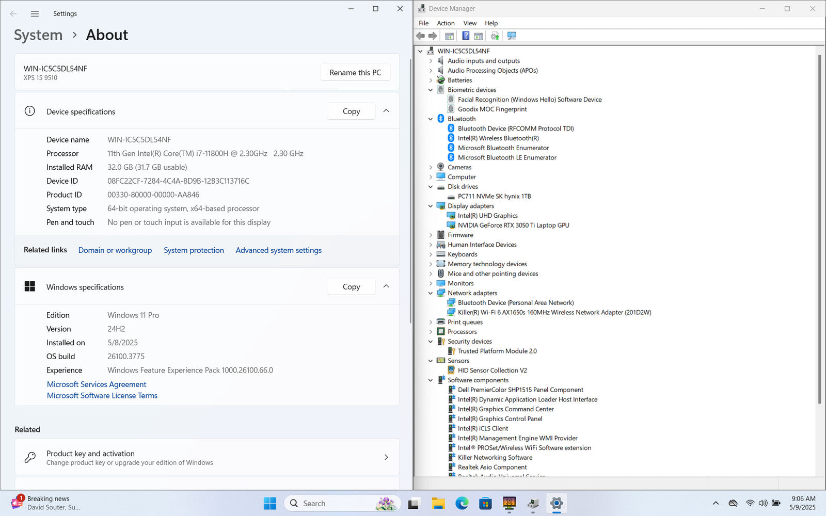This screenshot has height=516, width=826.
Task: Click Scan for hardware changes icon
Action: tap(512, 36)
